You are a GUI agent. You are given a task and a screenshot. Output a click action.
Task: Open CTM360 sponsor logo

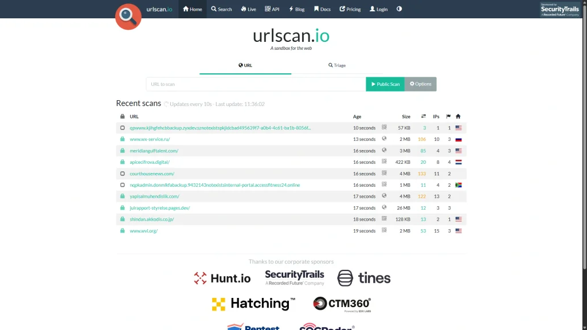click(x=342, y=304)
